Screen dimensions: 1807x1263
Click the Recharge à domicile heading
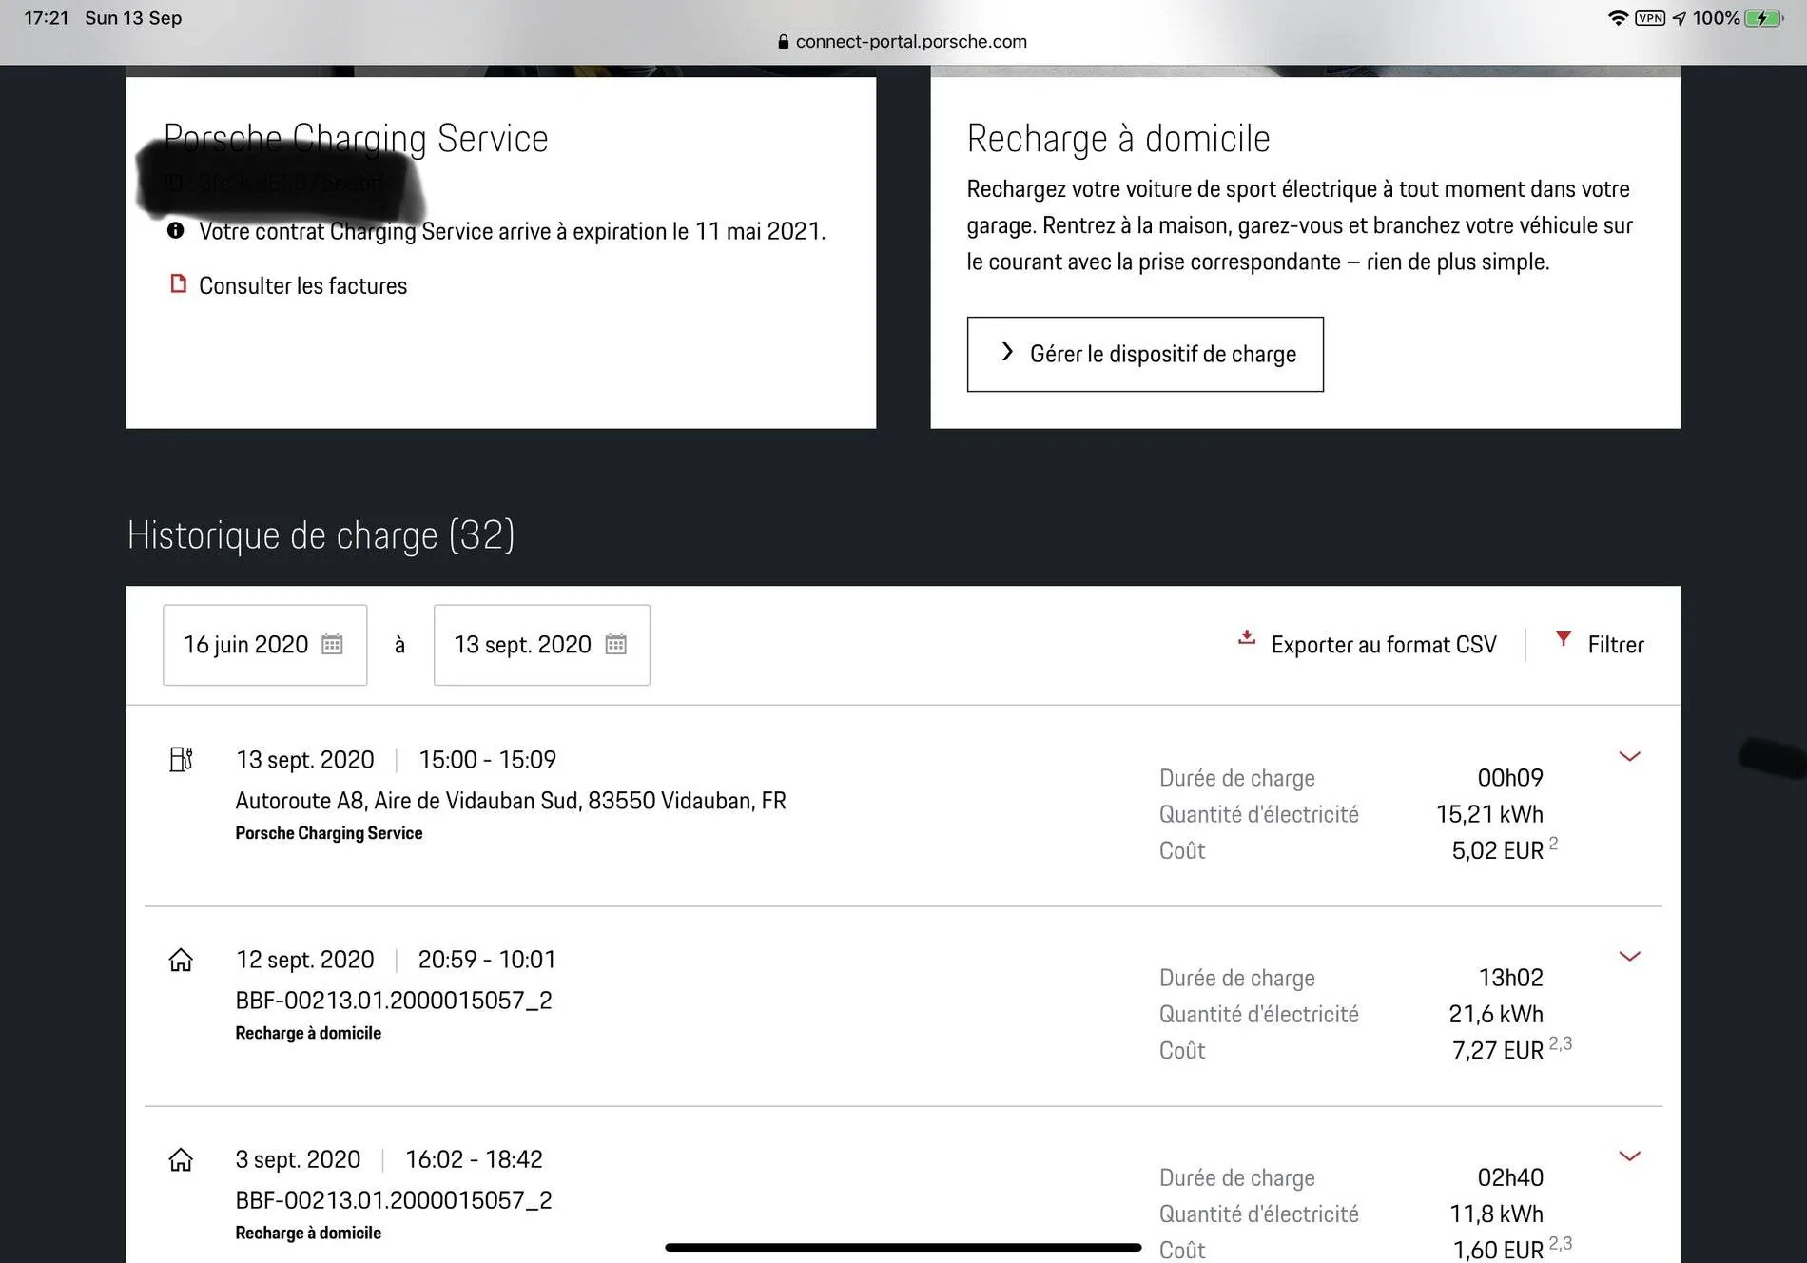pos(1118,139)
